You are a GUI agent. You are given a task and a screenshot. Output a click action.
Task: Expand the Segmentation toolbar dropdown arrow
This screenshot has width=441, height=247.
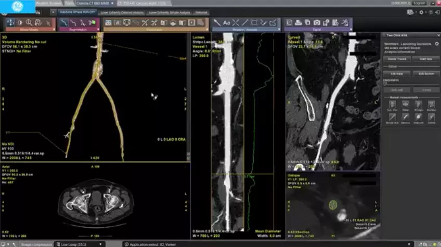pos(98,30)
